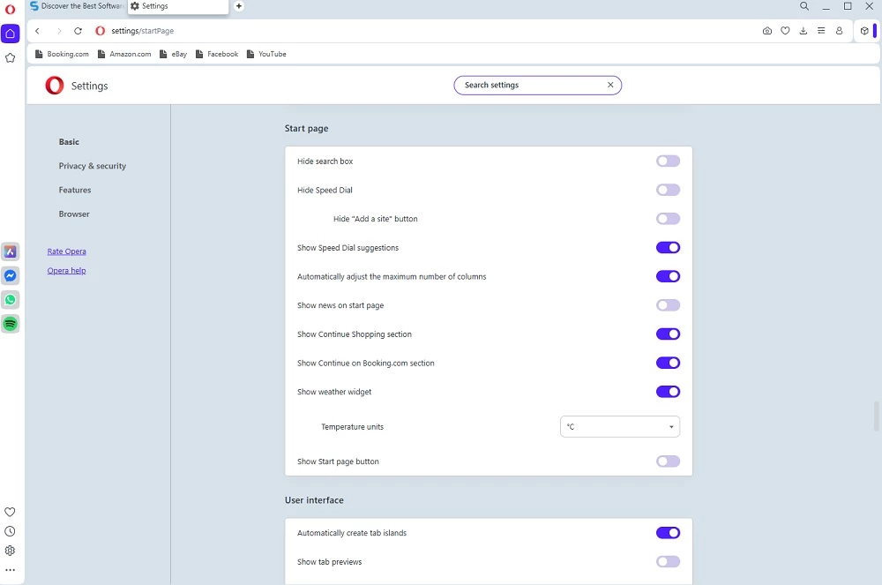Viewport: 882px width, 585px height.
Task: Launch Messenger from the sidebar
Action: pyautogui.click(x=10, y=275)
